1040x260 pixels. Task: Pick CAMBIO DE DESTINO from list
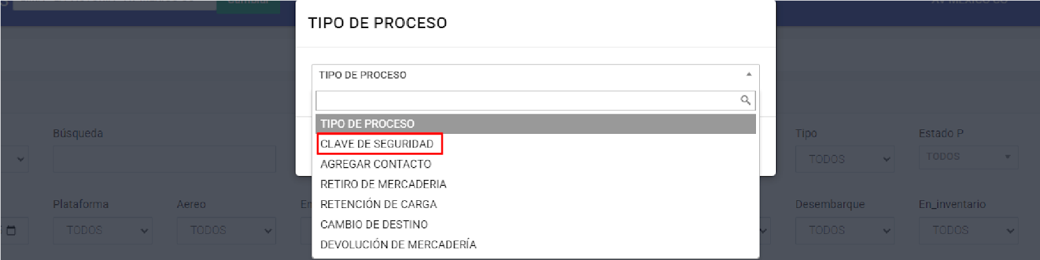pos(374,224)
